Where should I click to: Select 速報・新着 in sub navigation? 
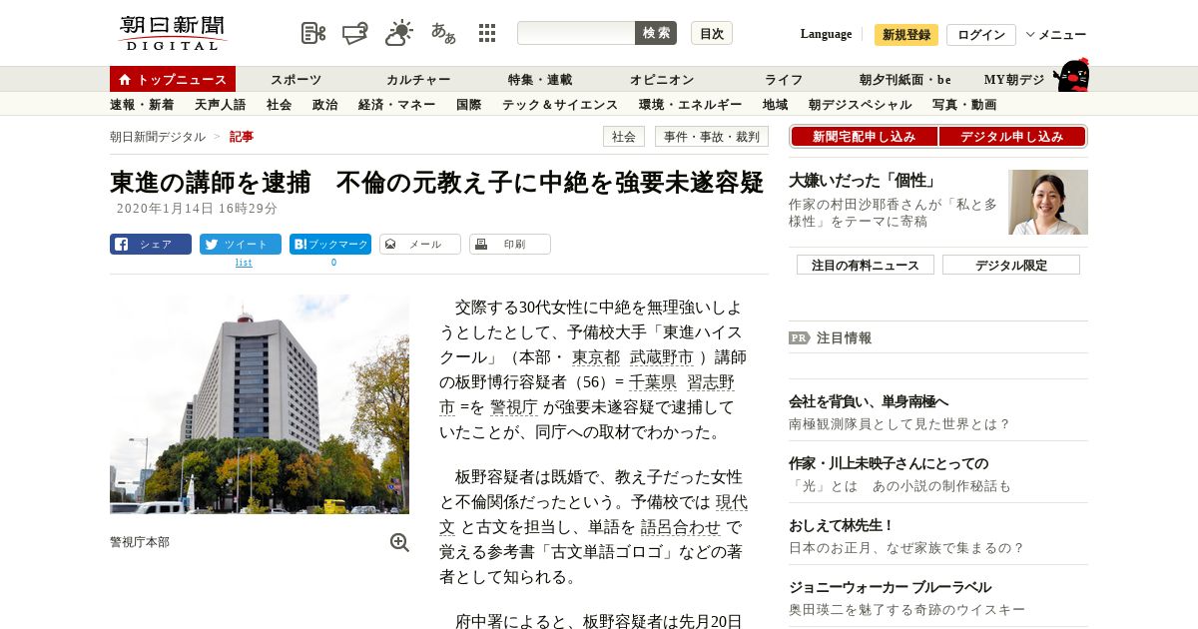pos(142,104)
